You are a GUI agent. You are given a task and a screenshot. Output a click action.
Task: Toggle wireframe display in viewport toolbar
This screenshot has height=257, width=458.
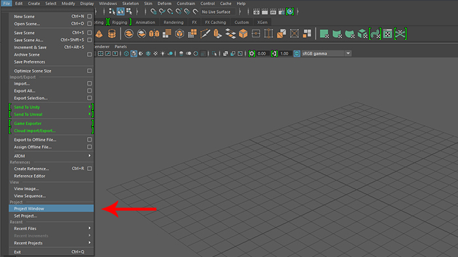126,53
